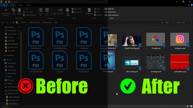
Task: Open Thumbnil folder in sidebar
Action: (10, 51)
